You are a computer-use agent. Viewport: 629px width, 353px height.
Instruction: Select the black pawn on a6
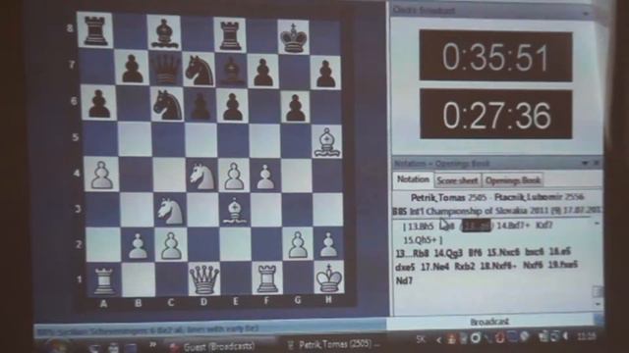[x=98, y=104]
